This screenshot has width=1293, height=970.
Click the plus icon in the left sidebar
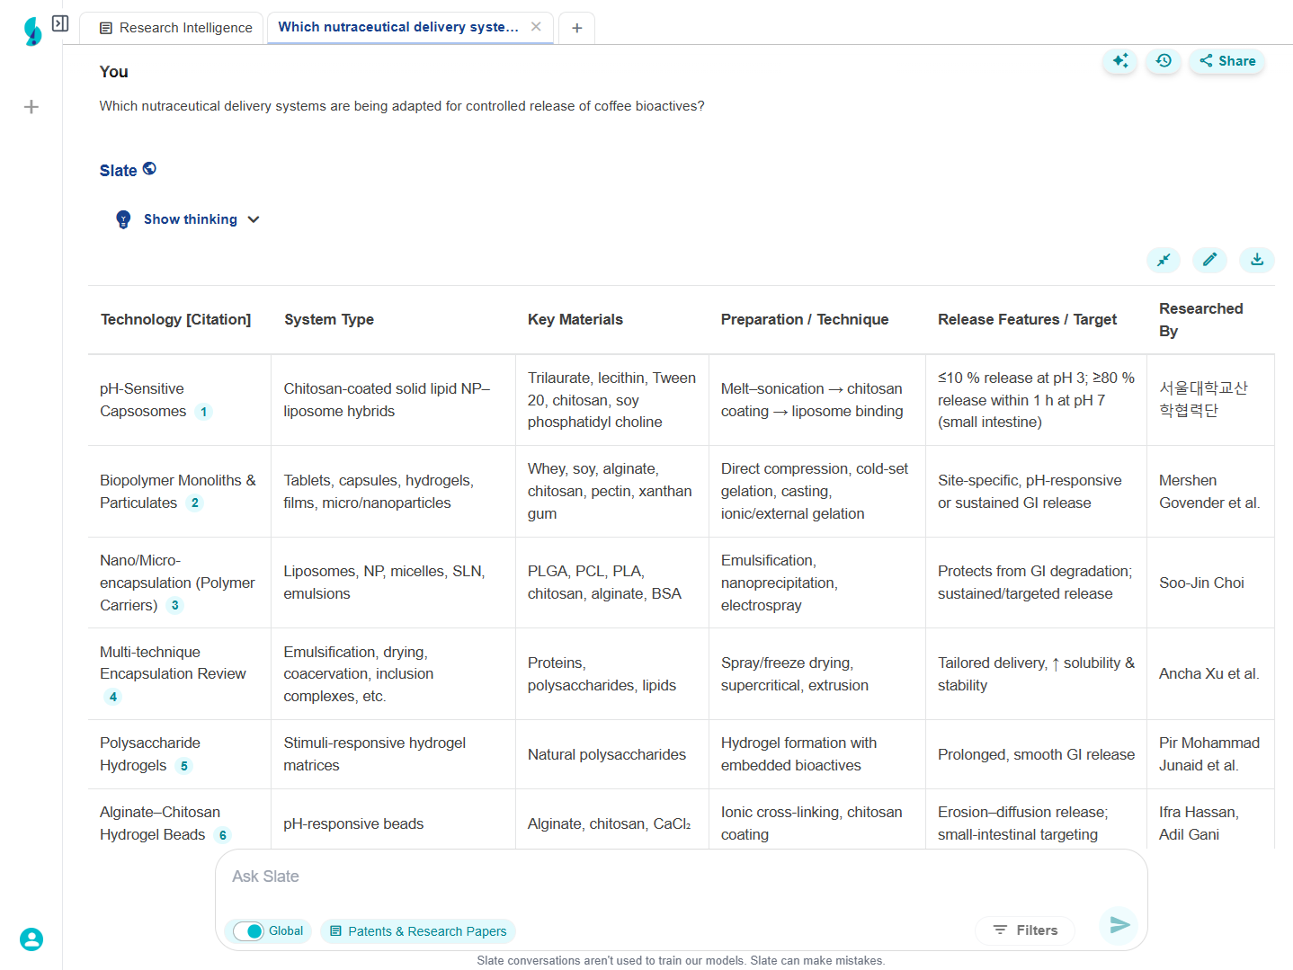(31, 107)
